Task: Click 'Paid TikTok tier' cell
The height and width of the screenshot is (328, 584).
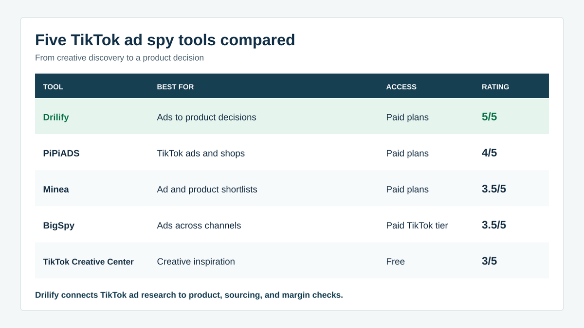Action: 417,225
